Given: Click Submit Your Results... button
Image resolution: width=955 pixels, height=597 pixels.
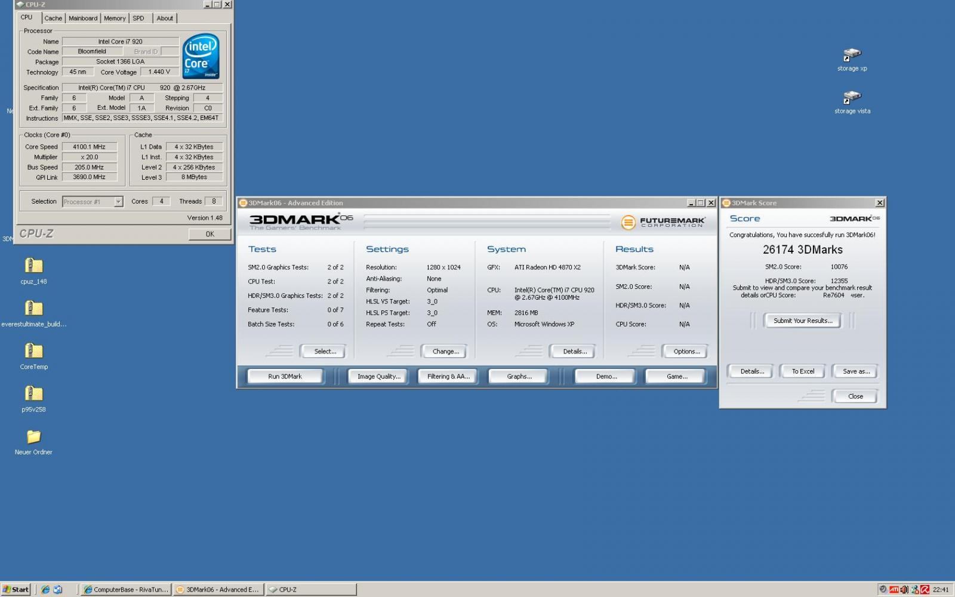Looking at the screenshot, I should [803, 321].
